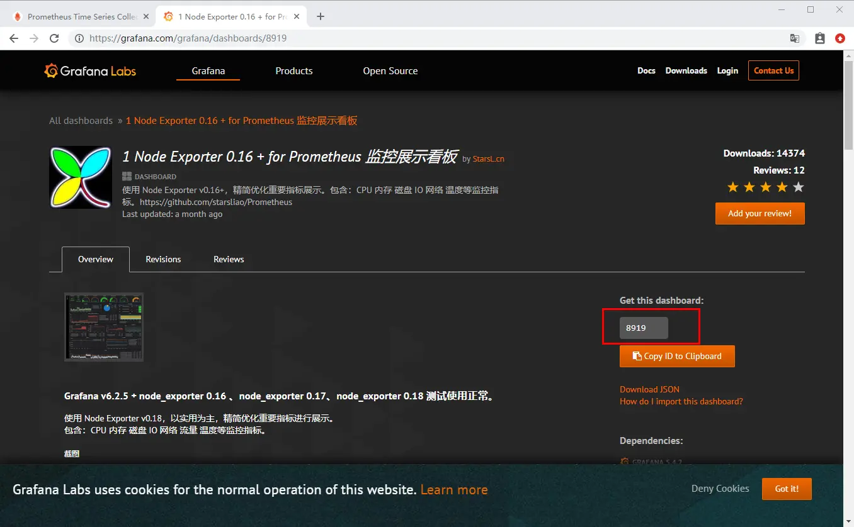The height and width of the screenshot is (527, 854).
Task: Click the DASHBOARD type label icon
Action: point(127,177)
